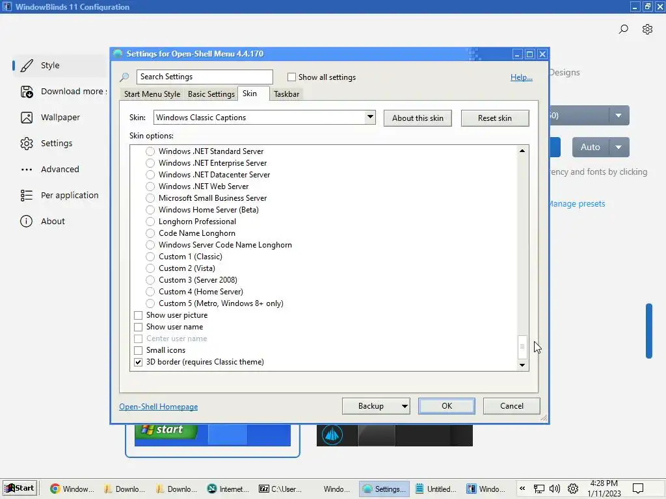Screen dimensions: 666x499
Task: Select the XP start button skin thumbnail
Action: [213, 435]
